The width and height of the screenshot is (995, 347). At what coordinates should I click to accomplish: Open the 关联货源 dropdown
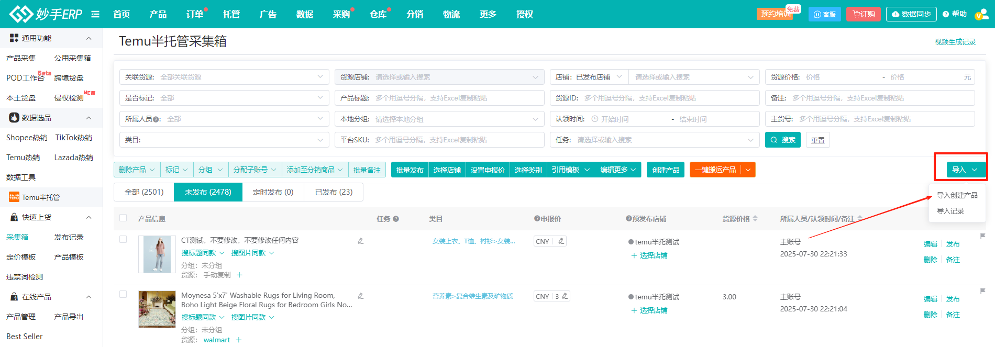(224, 77)
